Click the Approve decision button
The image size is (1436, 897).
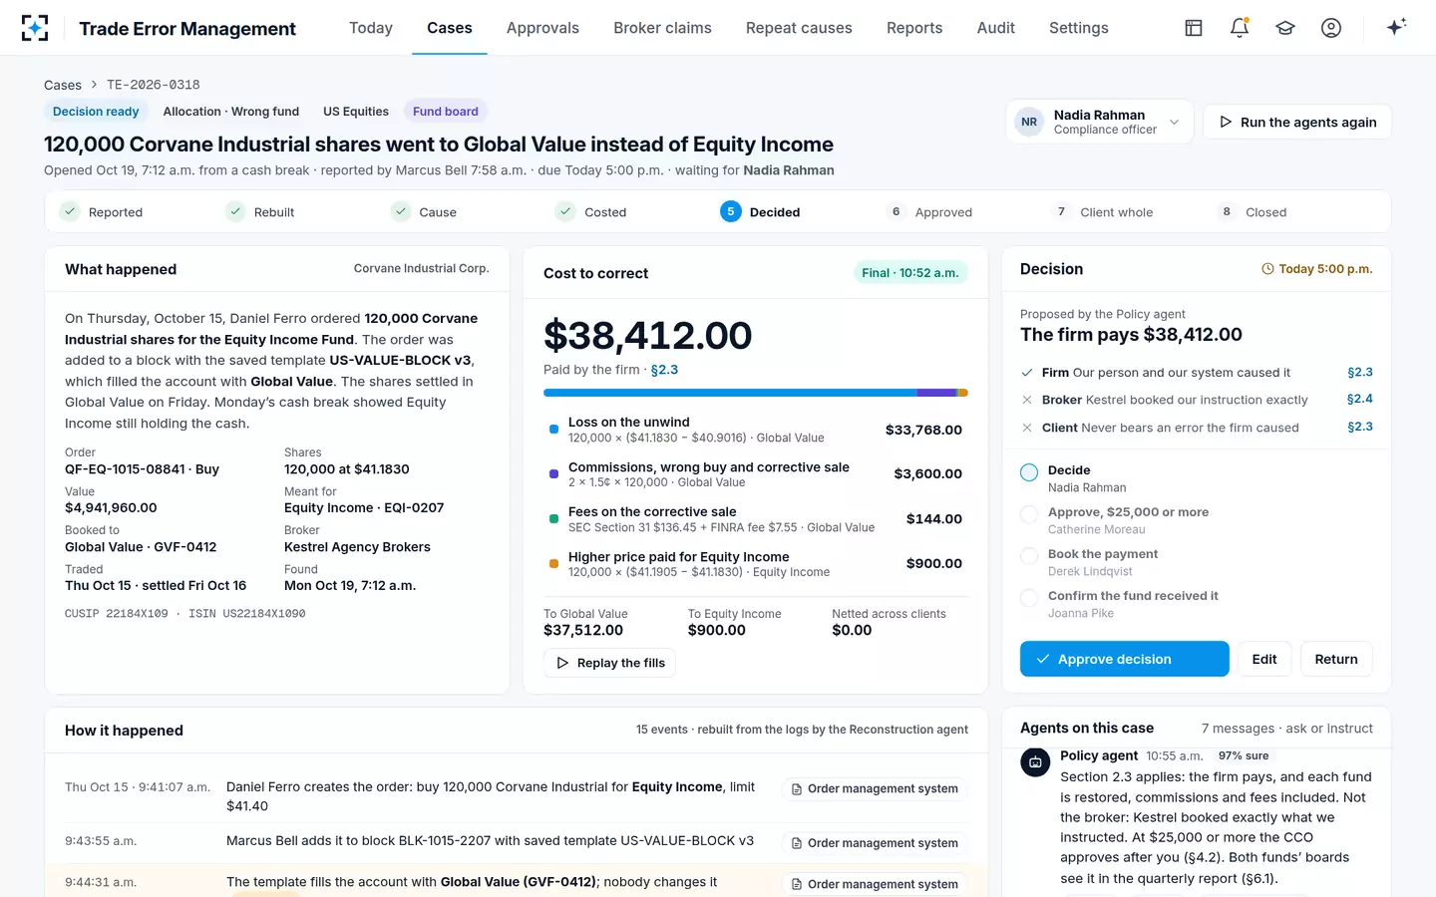pyautogui.click(x=1124, y=659)
